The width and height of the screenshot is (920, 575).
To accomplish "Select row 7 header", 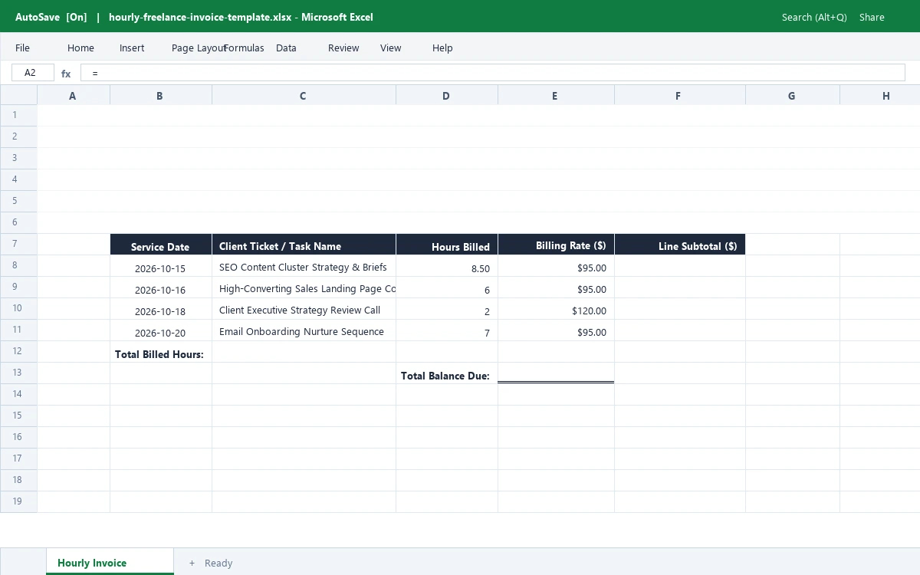I will [18, 244].
